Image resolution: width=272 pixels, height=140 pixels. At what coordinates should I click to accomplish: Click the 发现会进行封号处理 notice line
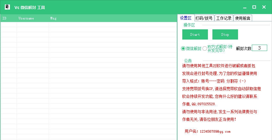pyautogui.click(x=219, y=74)
